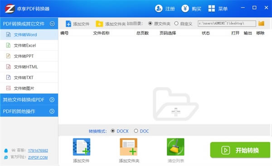272x166 pixels.
Task: Click the 总页数 column header
Action: pyautogui.click(x=142, y=33)
